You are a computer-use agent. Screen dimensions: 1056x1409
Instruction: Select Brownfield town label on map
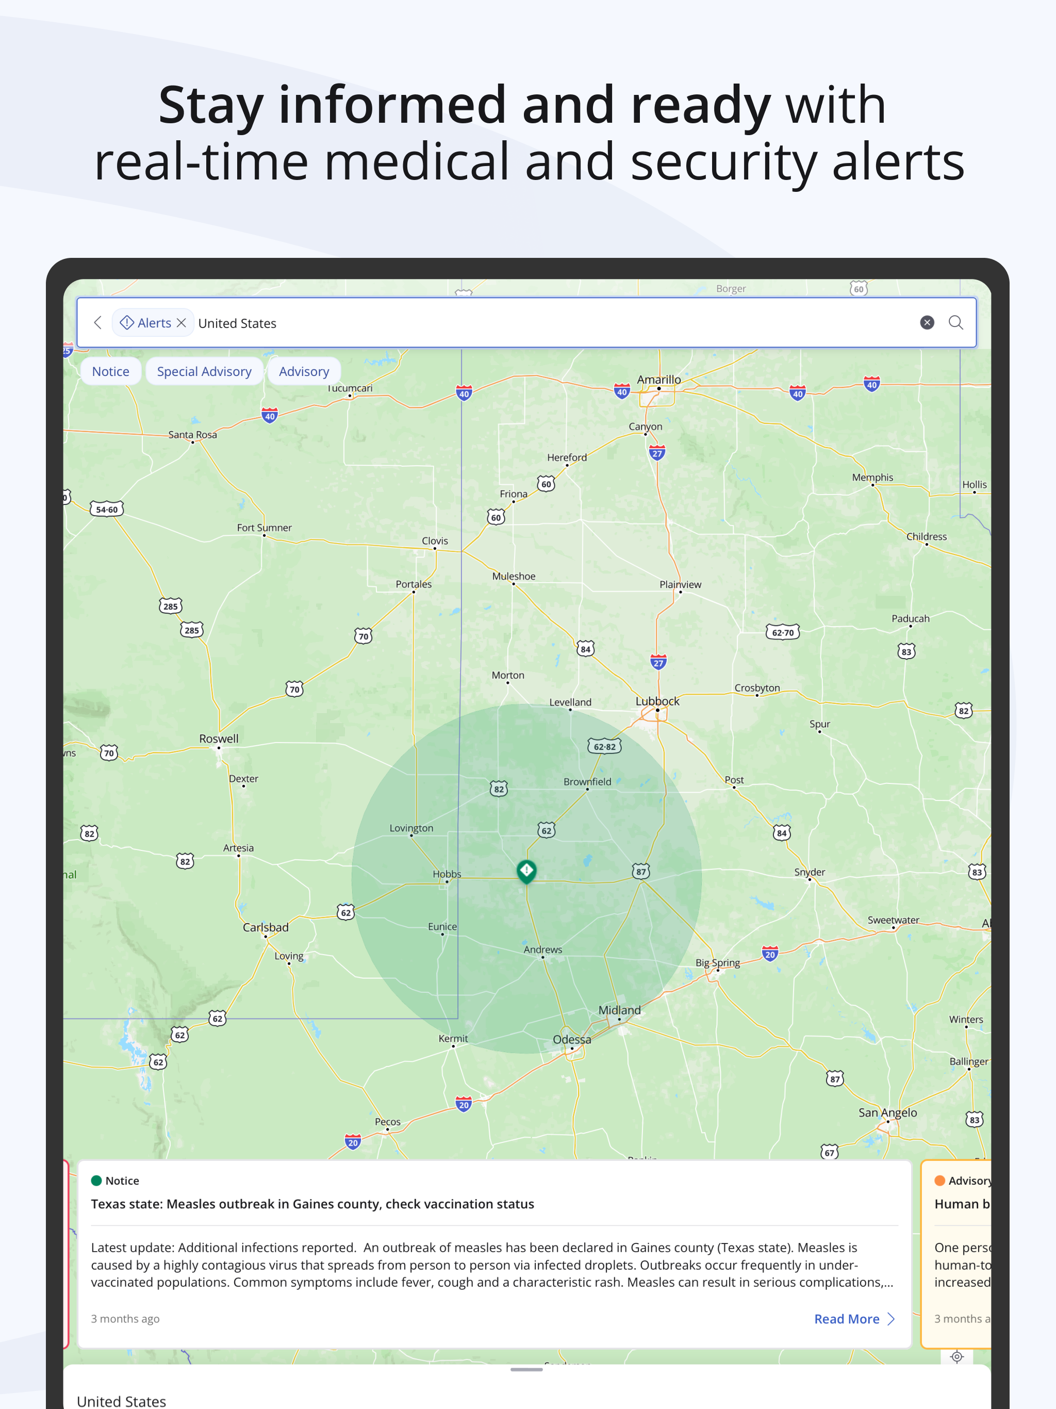tap(587, 781)
